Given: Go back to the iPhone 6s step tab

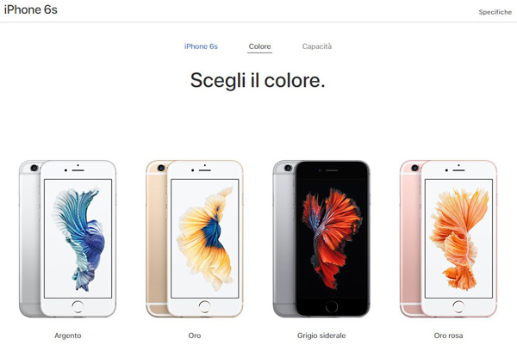Looking at the screenshot, I should (201, 46).
